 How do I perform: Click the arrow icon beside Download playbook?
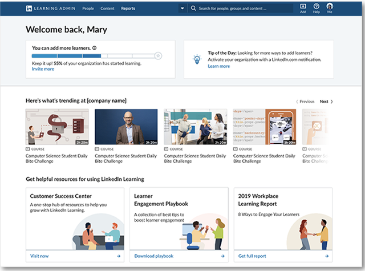coord(223,256)
